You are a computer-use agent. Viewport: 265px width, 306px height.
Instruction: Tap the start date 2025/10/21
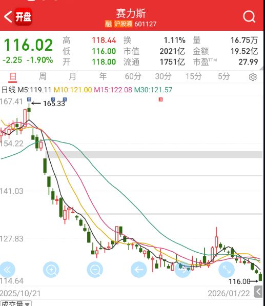point(20,293)
